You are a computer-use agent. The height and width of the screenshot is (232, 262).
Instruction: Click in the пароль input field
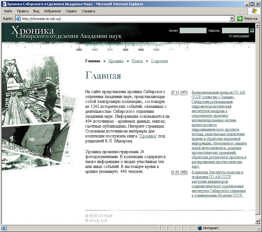(235, 31)
